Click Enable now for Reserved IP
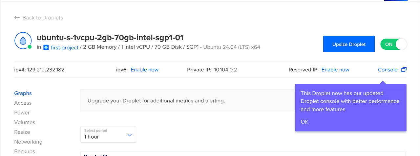The height and width of the screenshot is (156, 420). [x=335, y=70]
